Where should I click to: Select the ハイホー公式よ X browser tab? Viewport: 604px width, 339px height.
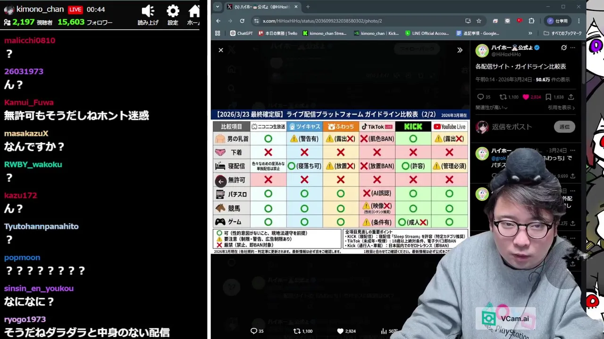tap(262, 7)
